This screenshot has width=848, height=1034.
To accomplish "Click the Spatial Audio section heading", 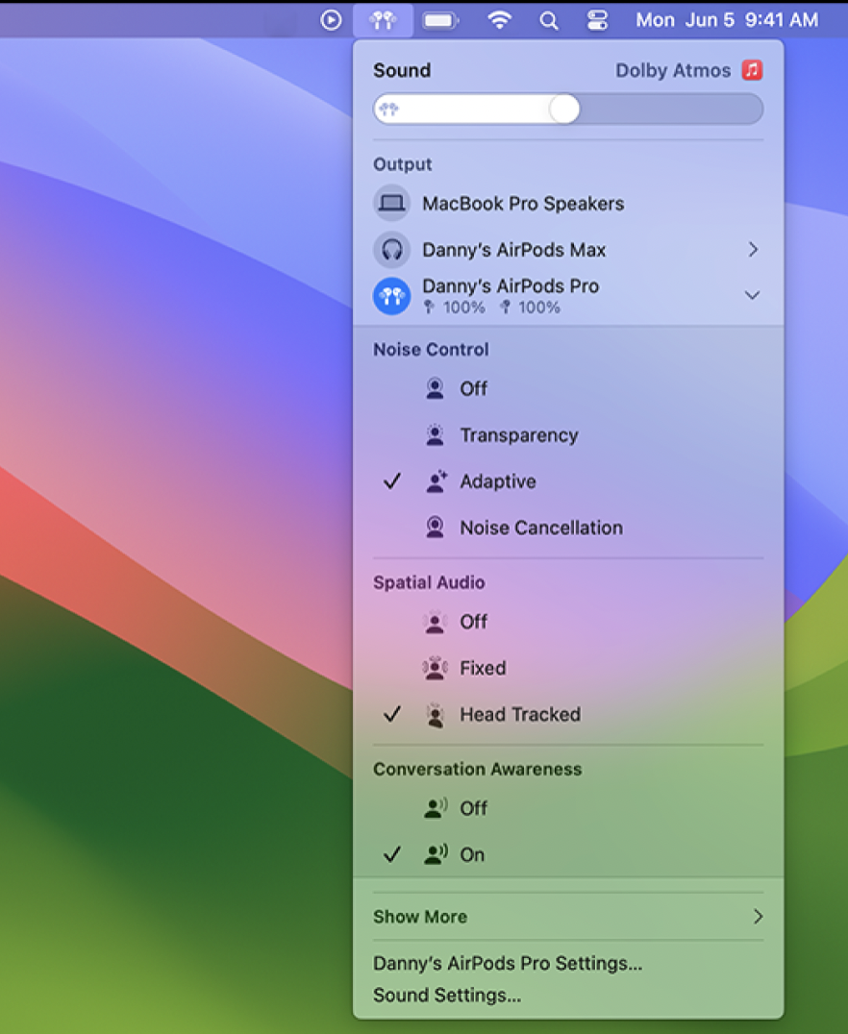I will pyautogui.click(x=429, y=582).
